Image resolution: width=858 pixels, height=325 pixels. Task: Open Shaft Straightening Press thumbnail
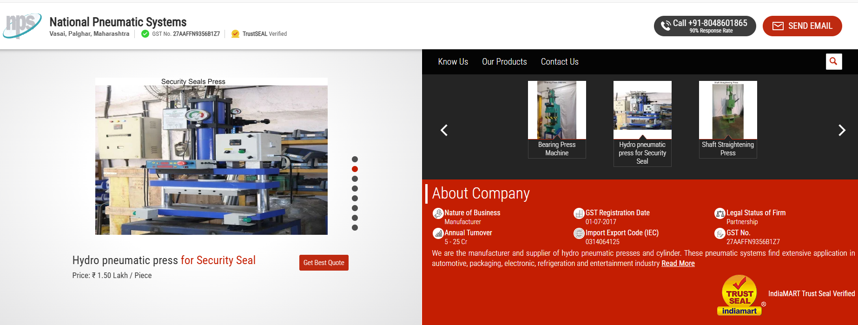pyautogui.click(x=728, y=110)
